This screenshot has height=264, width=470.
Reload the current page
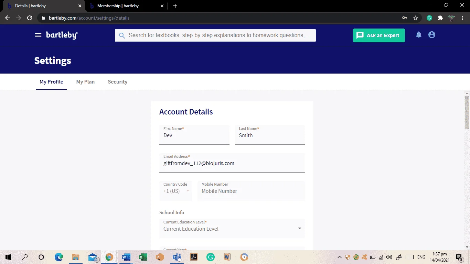pos(30,18)
